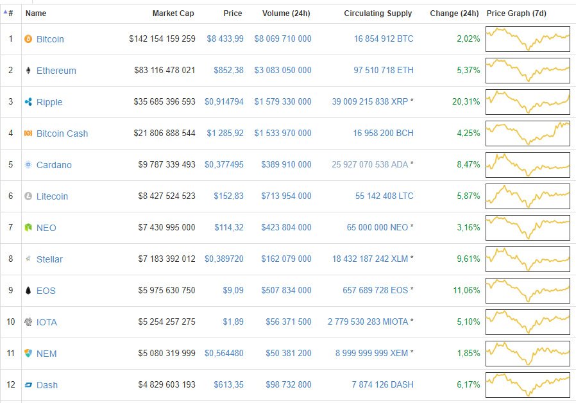Image resolution: width=576 pixels, height=403 pixels.
Task: Click Bitcoin volume $8 069 710 000
Action: (283, 39)
